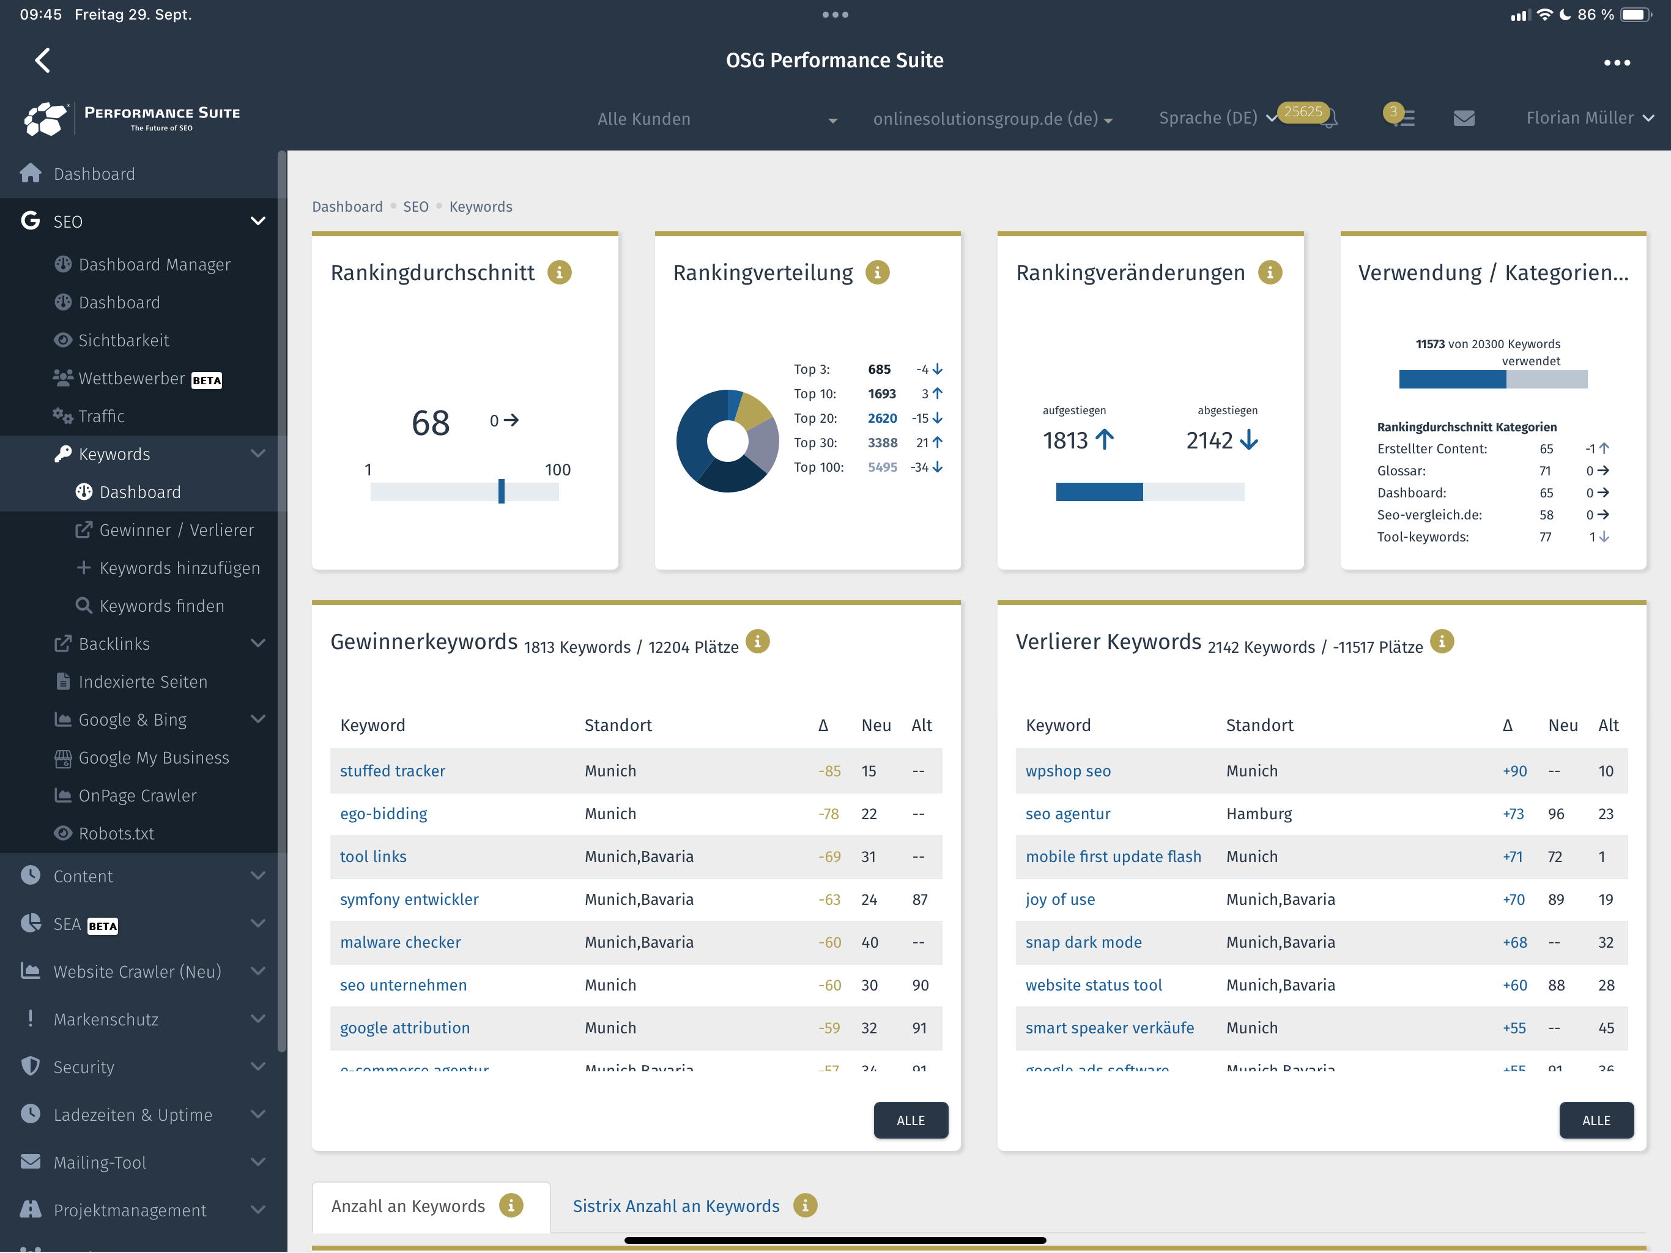Open the Sprache (DE) language dropdown
The image size is (1671, 1253).
pos(1218,118)
